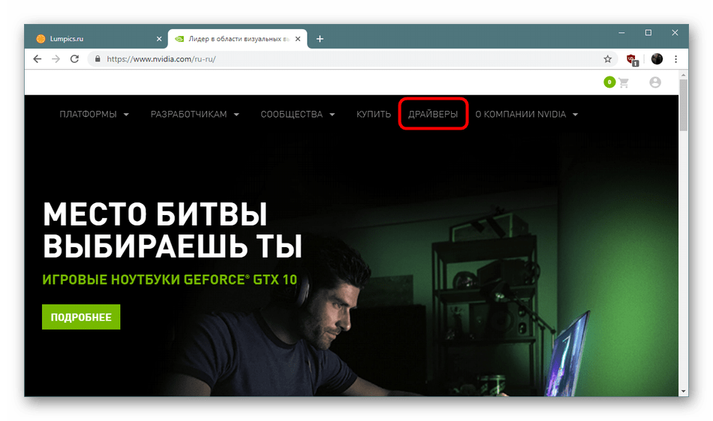Open the shopping cart icon

[624, 82]
